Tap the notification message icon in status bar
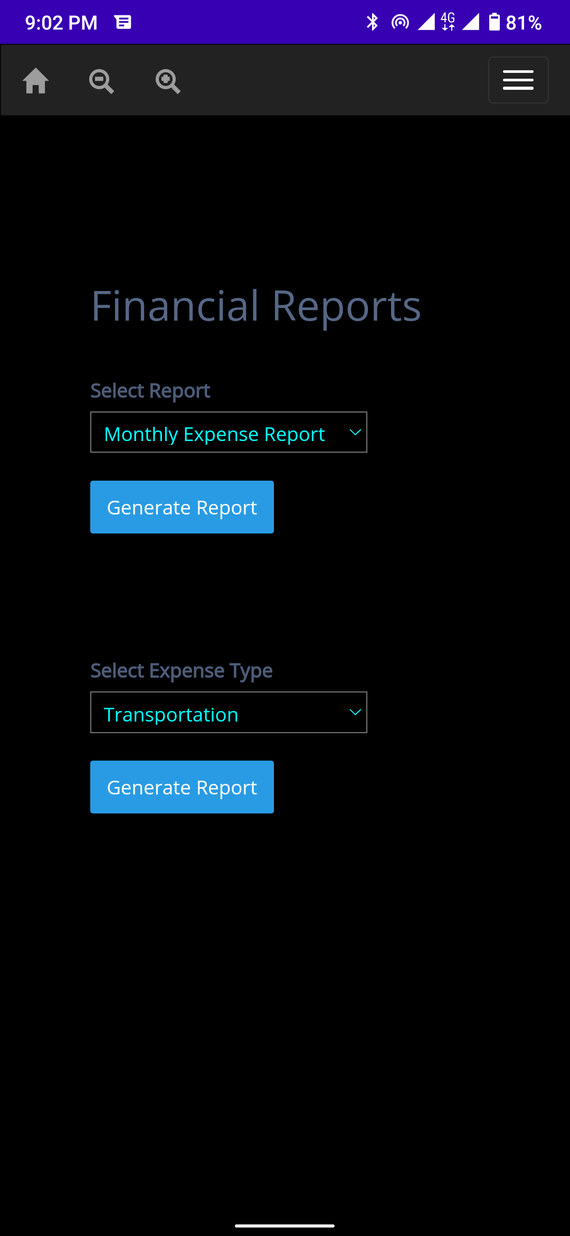The height and width of the screenshot is (1236, 570). pos(123,22)
